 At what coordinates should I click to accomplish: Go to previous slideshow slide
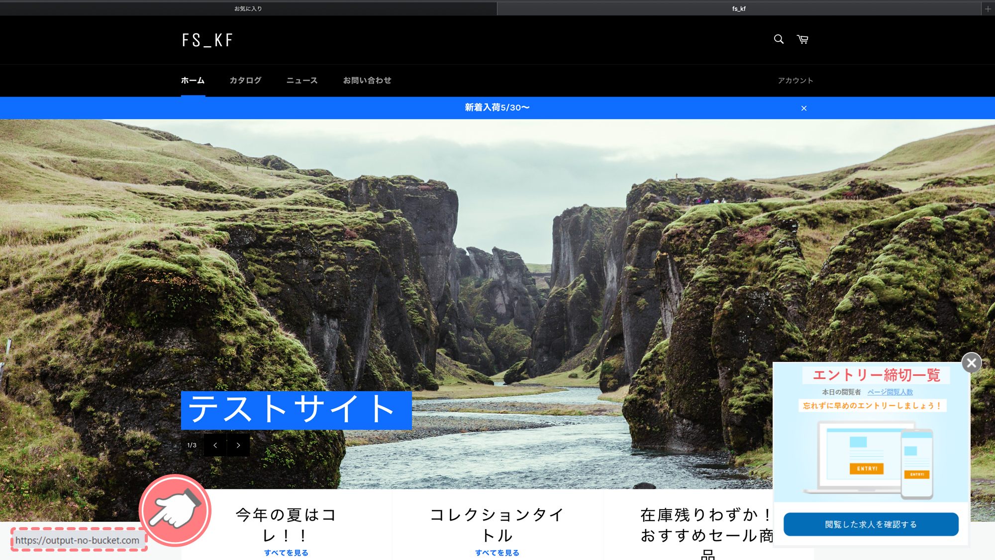215,445
